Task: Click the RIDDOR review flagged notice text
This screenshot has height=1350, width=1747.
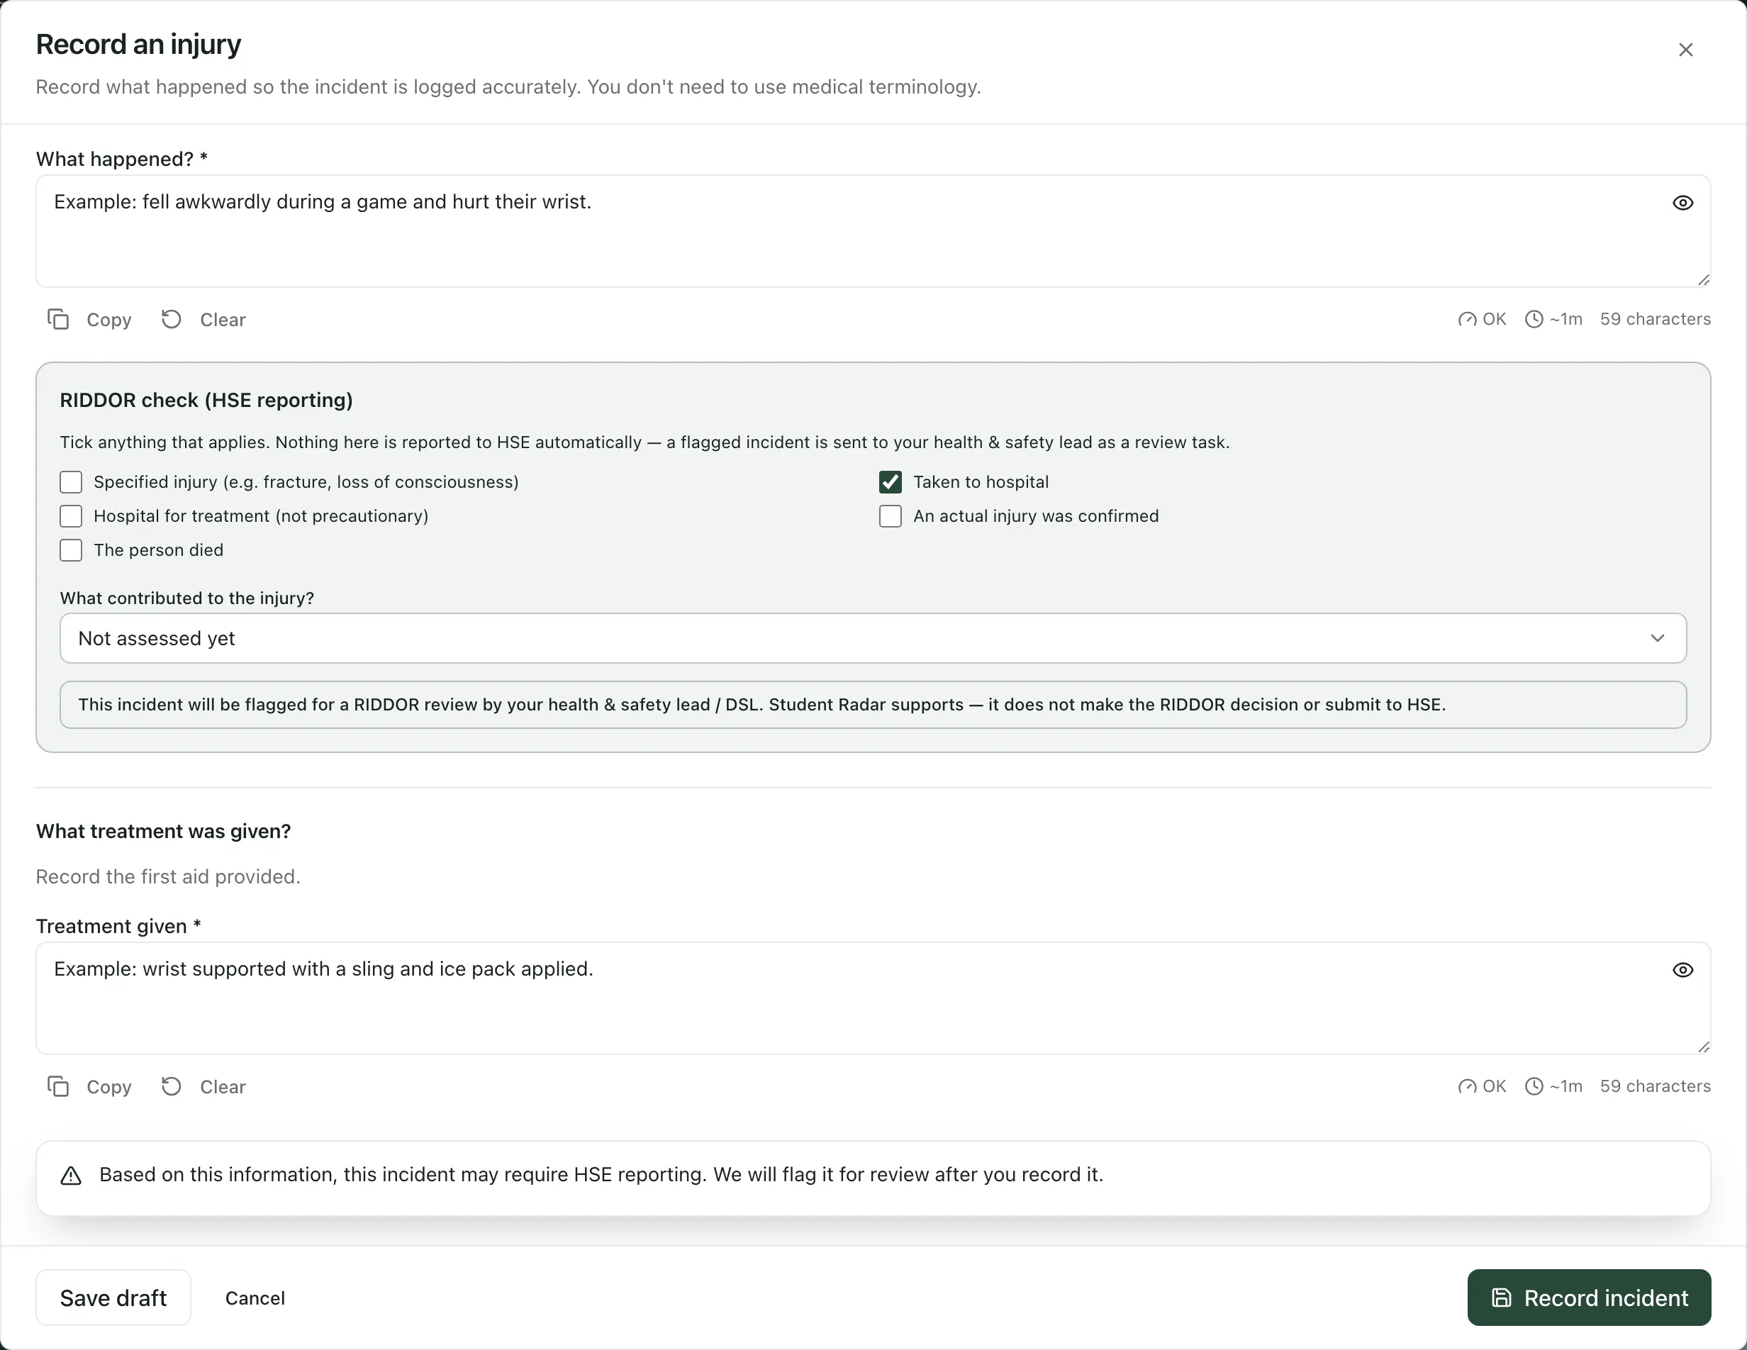Action: (x=761, y=705)
